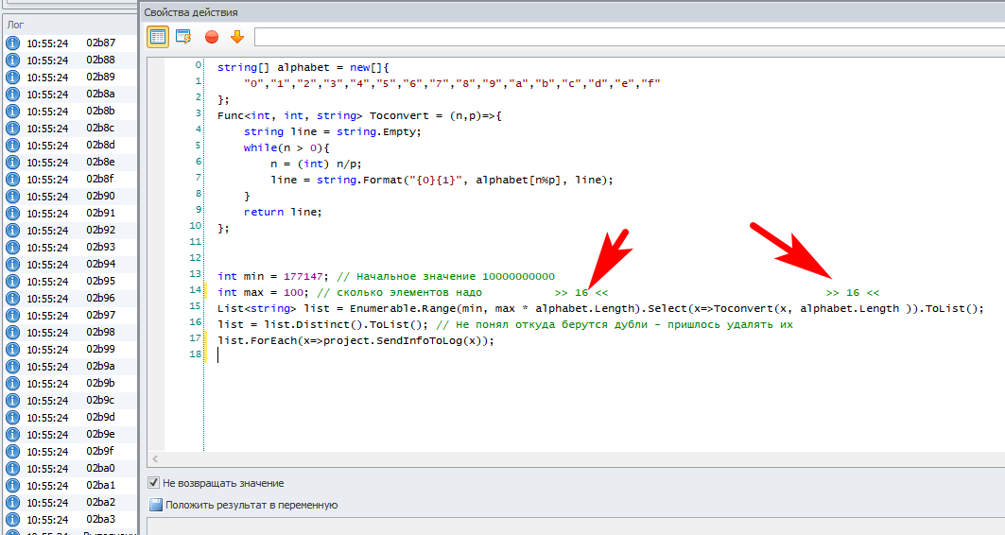Click the info icon of log row 02b8e
The width and height of the screenshot is (1005, 535).
click(x=13, y=162)
